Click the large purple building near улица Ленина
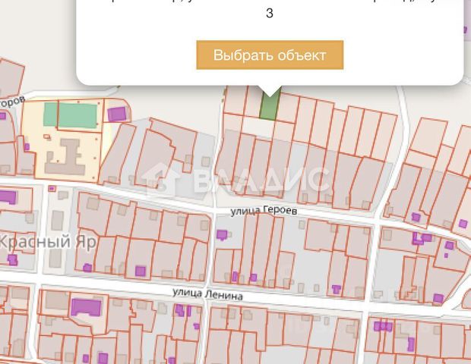 point(86,307)
